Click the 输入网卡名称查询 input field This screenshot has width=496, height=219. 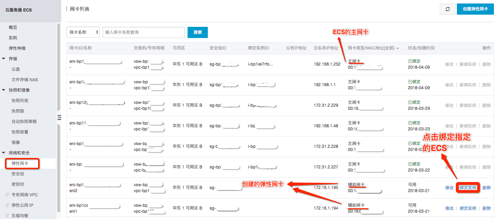tap(144, 32)
